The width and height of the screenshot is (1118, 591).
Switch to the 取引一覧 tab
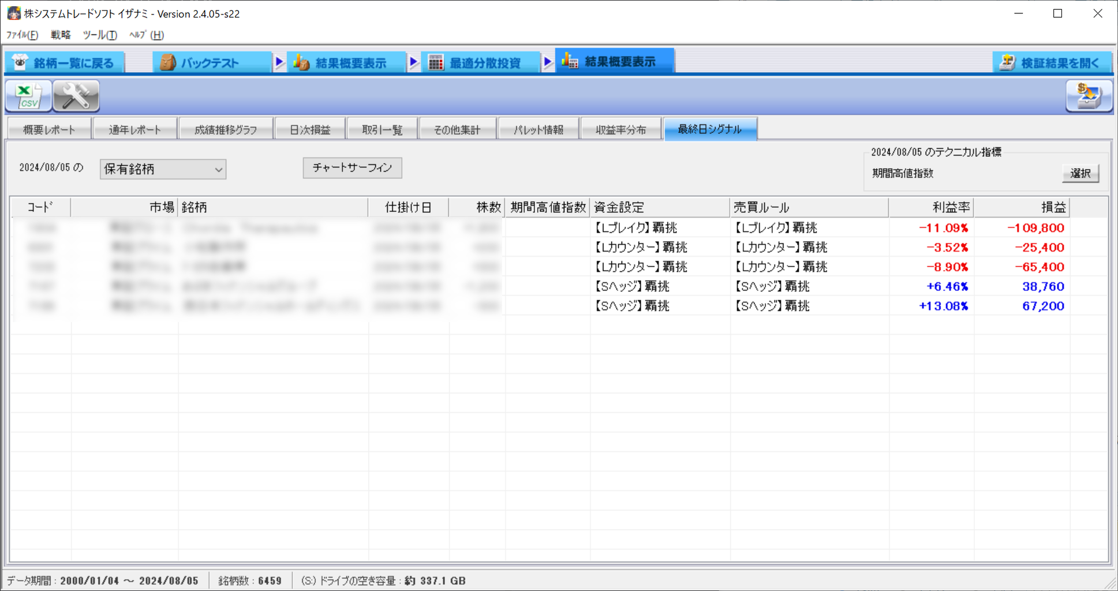pyautogui.click(x=382, y=129)
